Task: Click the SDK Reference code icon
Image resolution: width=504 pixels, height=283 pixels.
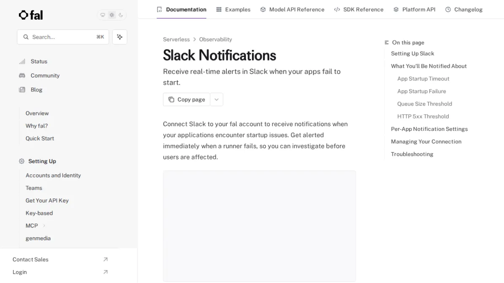Action: 337,9
